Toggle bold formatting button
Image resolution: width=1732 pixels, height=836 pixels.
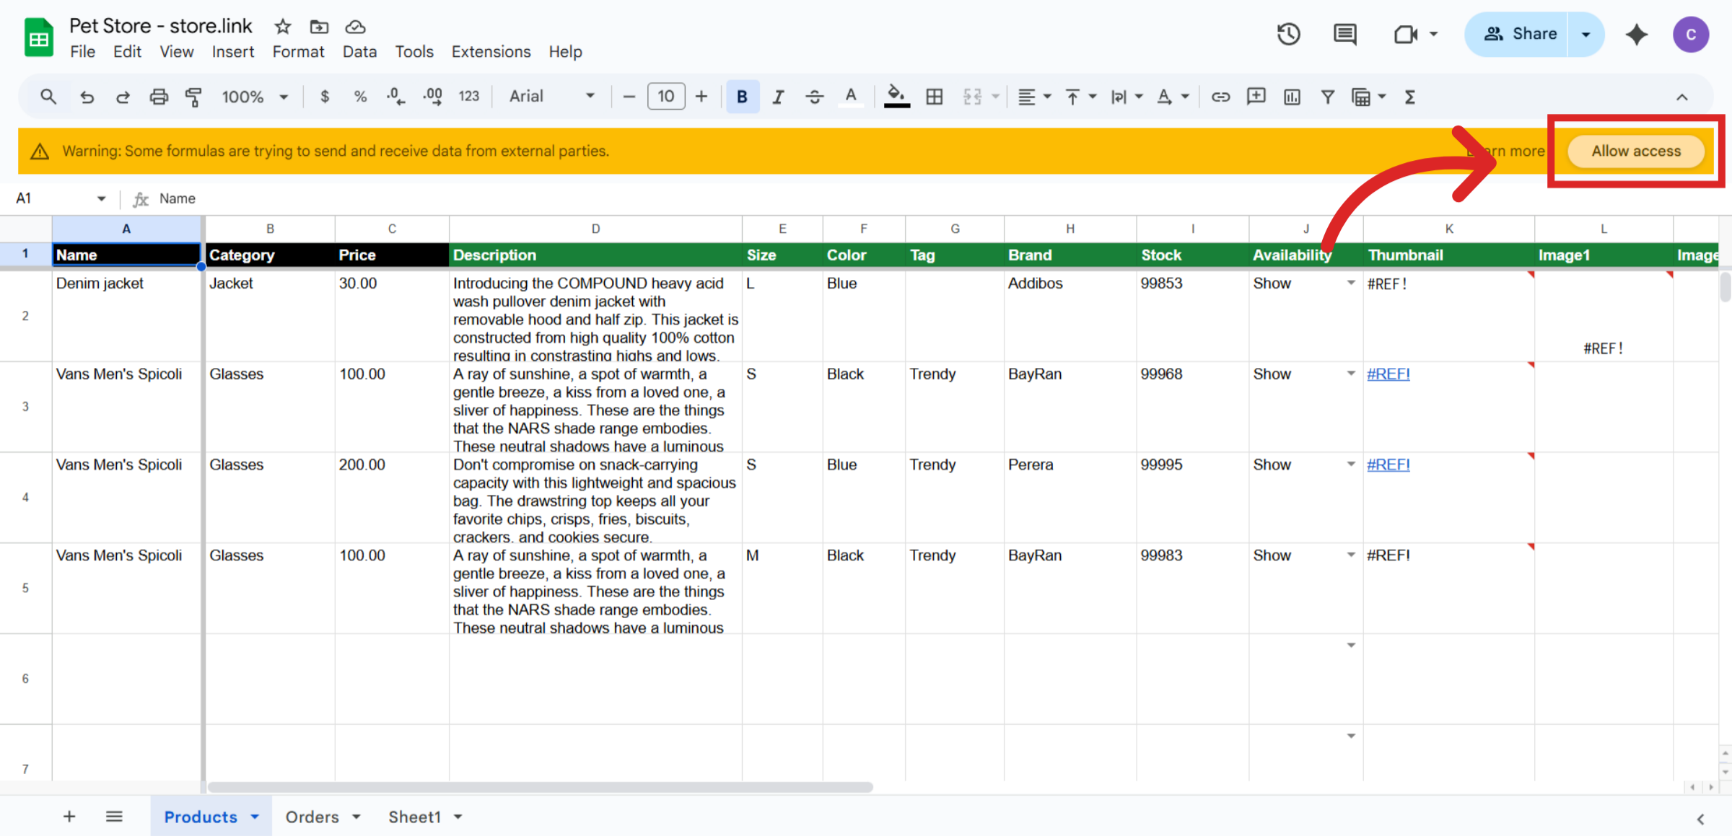pos(742,97)
